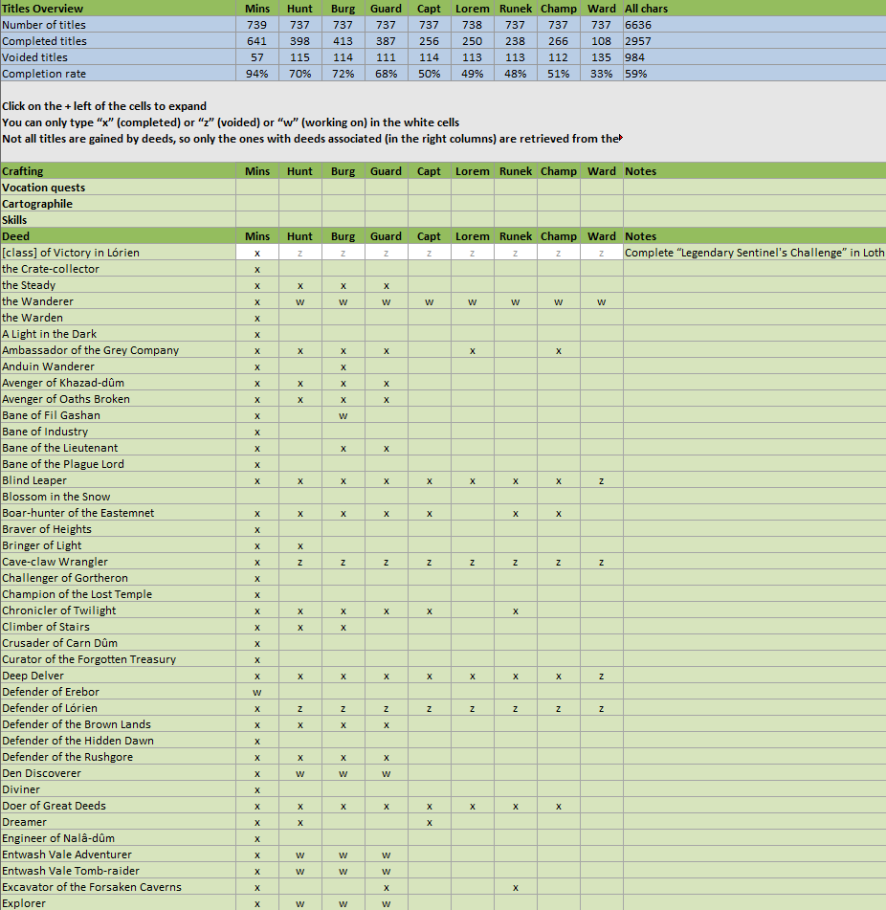Select Burg cell for Climber of Stairs

coord(343,626)
